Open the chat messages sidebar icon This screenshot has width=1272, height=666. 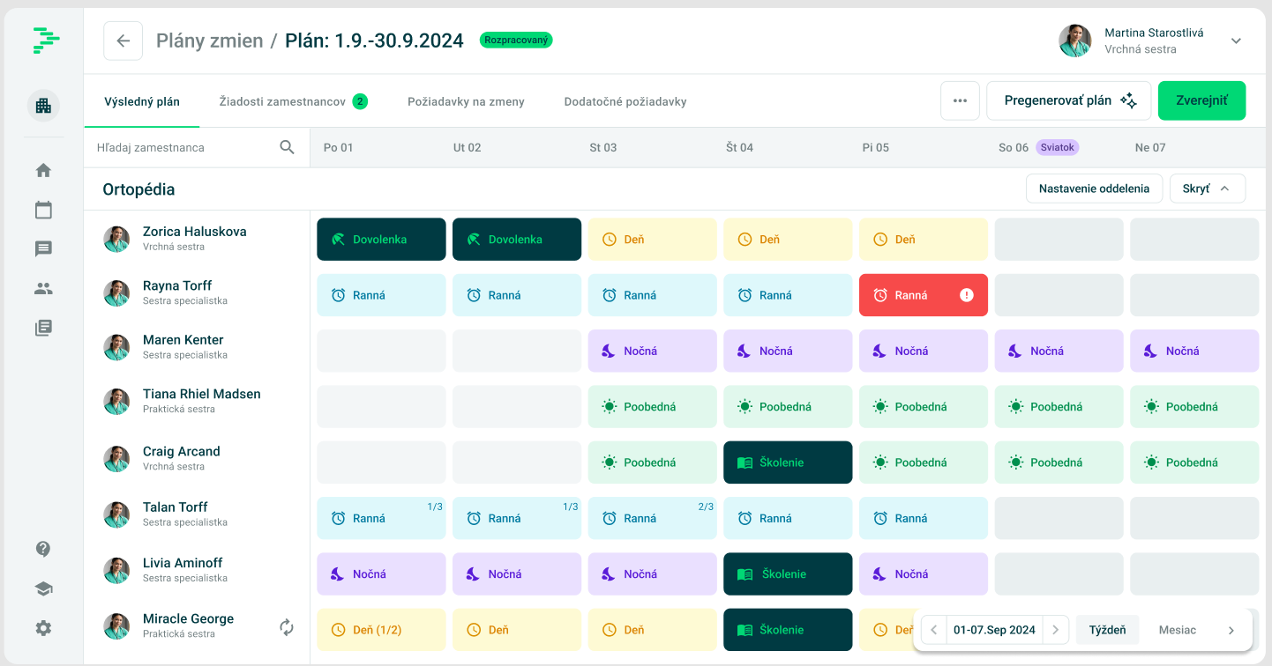click(43, 248)
